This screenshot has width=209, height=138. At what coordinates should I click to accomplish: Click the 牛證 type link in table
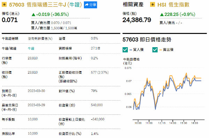tap(31, 49)
